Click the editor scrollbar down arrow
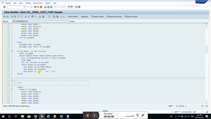This screenshot has width=211, height=119. pyautogui.click(x=207, y=103)
